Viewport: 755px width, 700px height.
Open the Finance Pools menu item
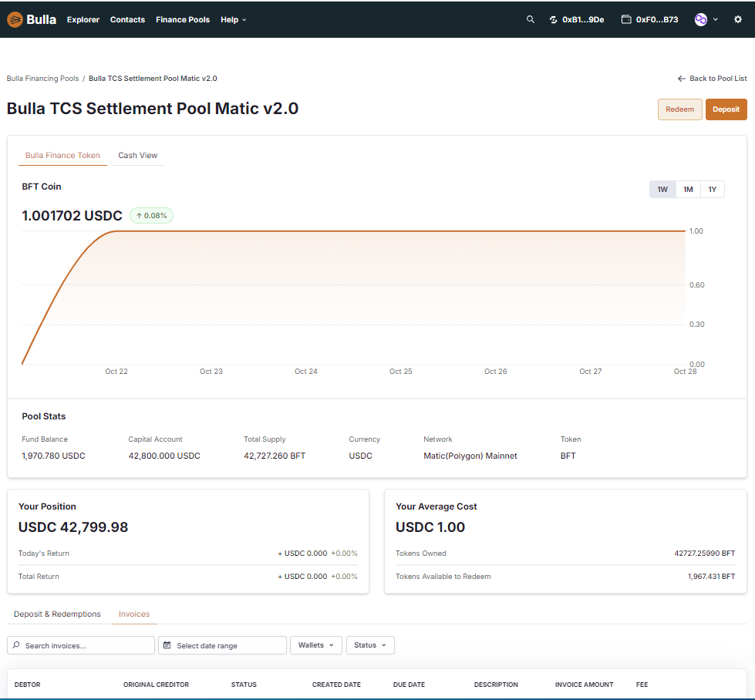(183, 20)
